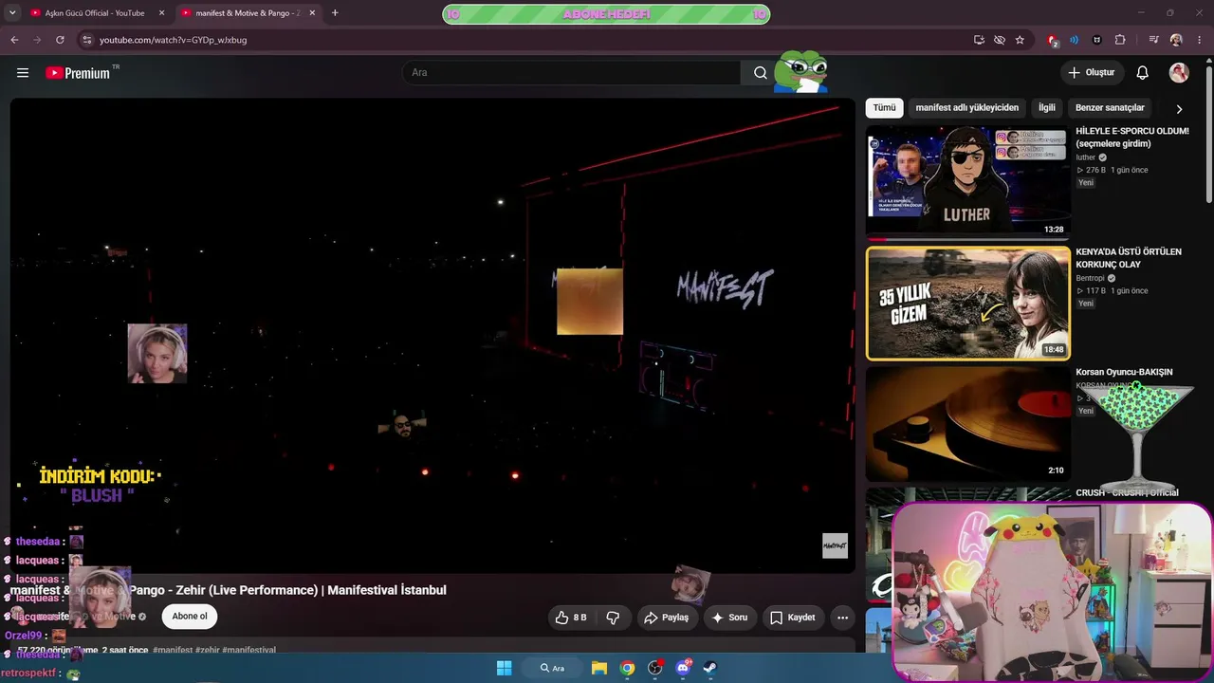1214x683 pixels.
Task: Open the tab search dropdown arrow
Action: (12, 13)
